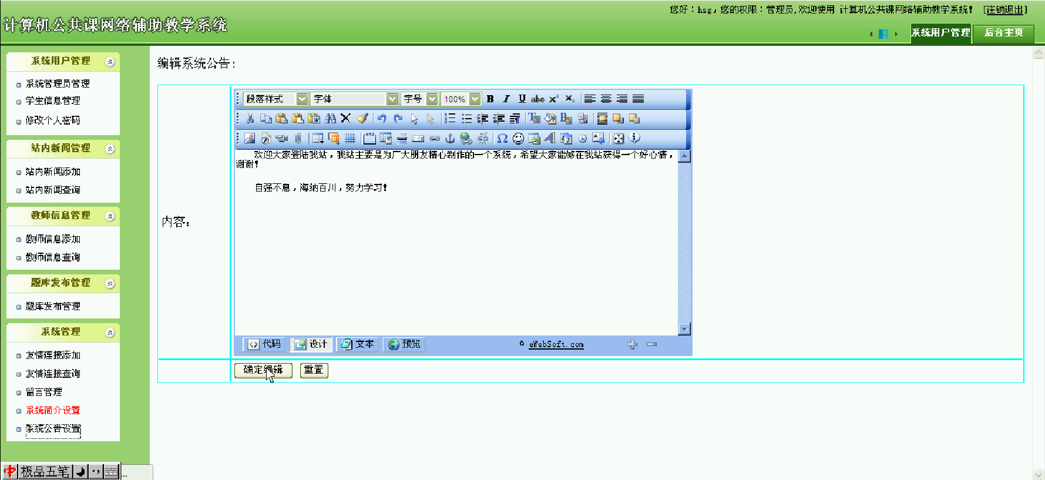Toggle strikethrough formatting

(538, 99)
